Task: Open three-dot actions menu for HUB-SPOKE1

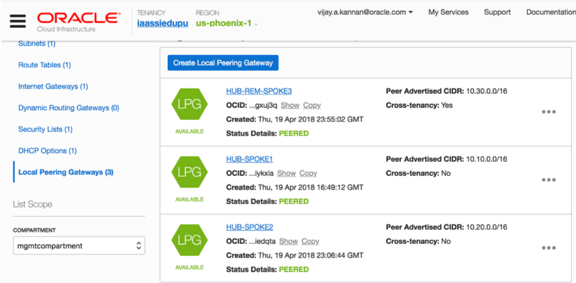Action: coord(549,180)
